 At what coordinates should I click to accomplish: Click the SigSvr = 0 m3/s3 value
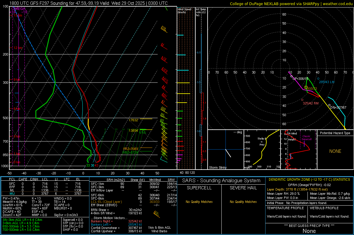66,215
